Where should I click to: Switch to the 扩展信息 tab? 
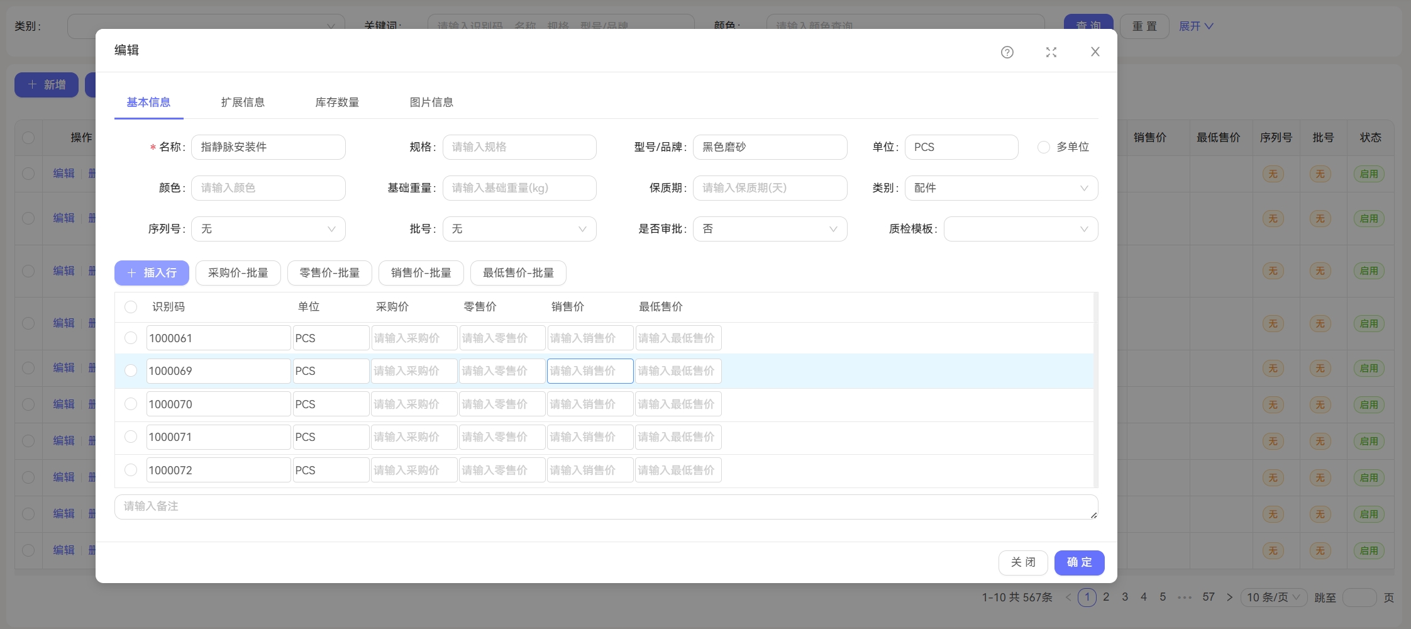point(244,102)
